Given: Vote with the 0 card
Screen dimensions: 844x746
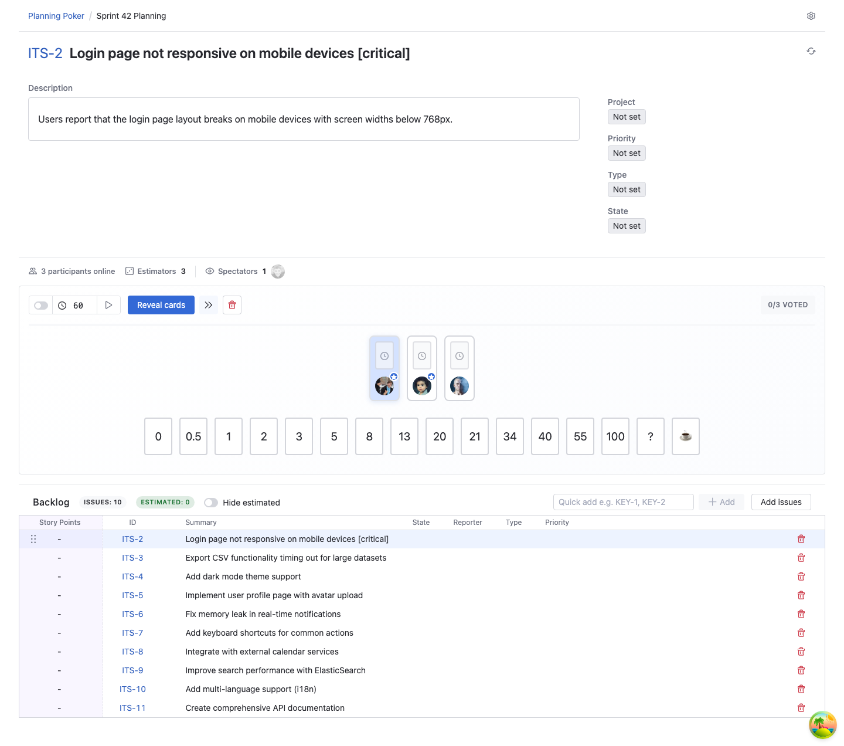Looking at the screenshot, I should click(x=158, y=436).
